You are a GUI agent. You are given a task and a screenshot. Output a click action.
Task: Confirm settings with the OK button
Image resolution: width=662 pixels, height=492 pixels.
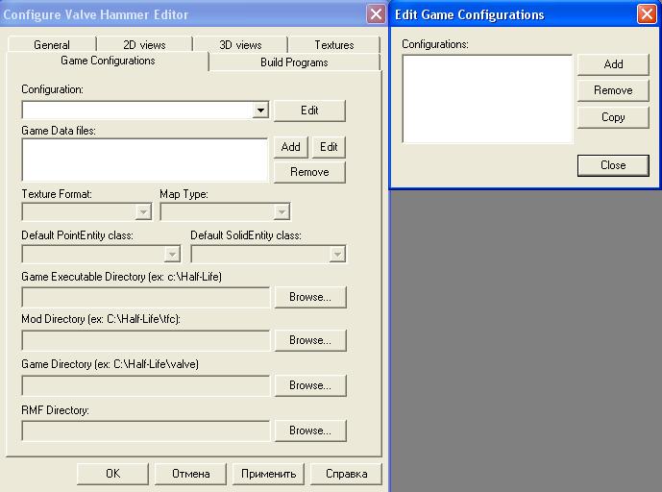pyautogui.click(x=112, y=474)
